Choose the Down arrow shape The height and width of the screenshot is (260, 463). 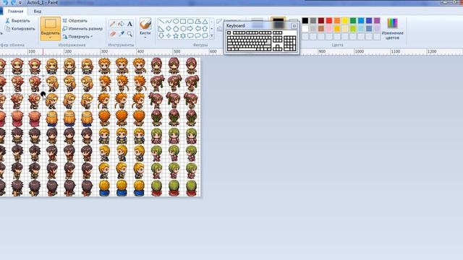tap(161, 35)
